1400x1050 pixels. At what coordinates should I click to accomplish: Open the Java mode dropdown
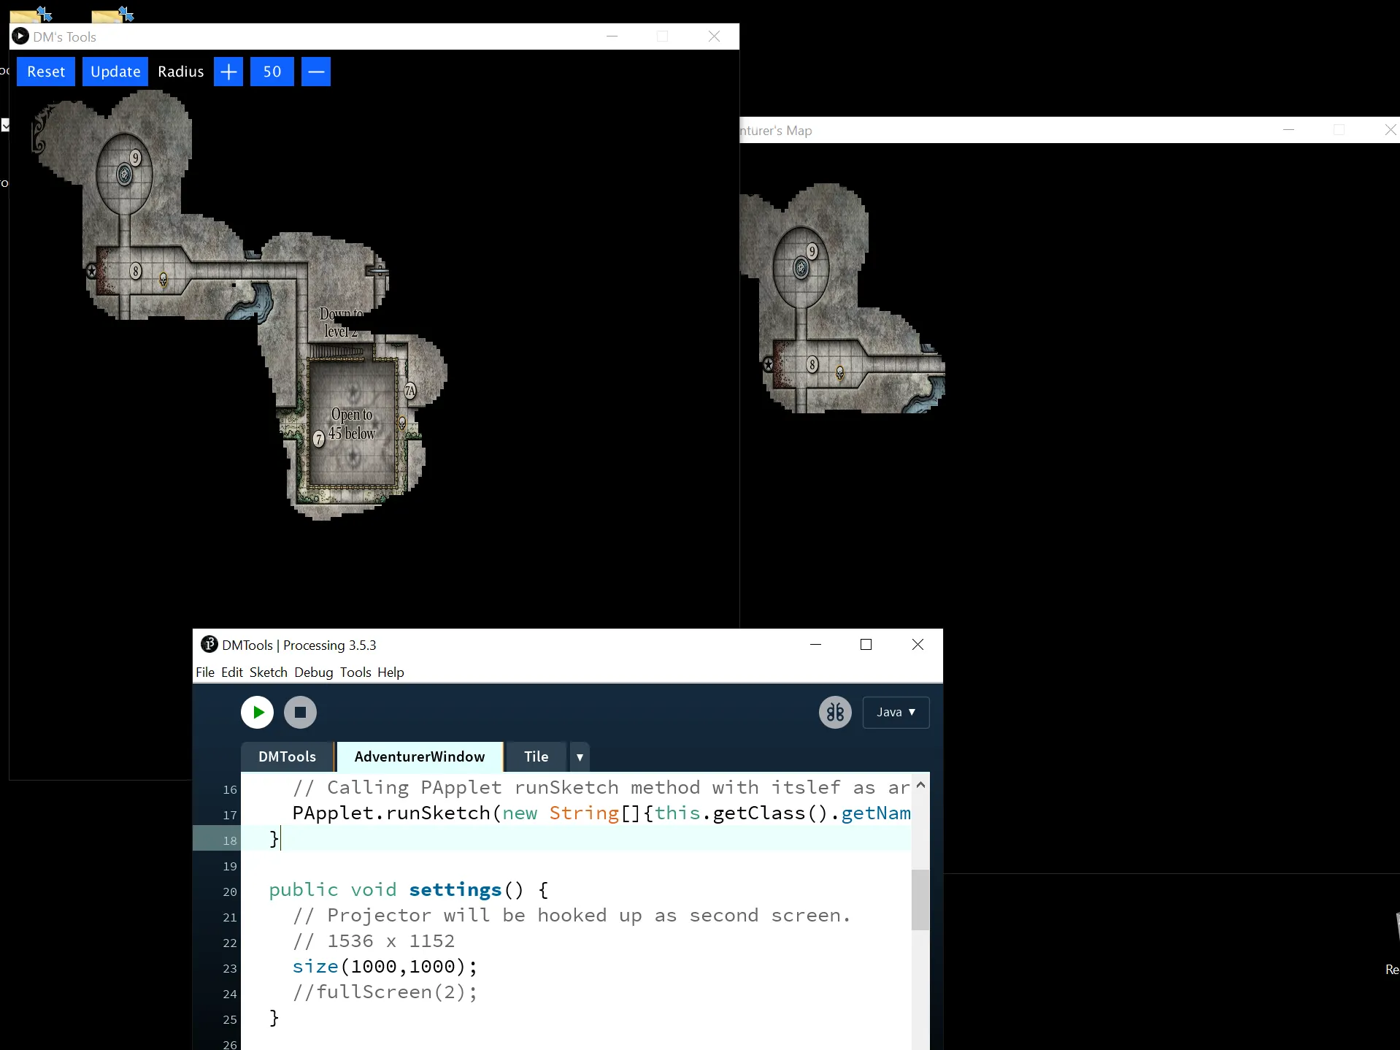(x=896, y=713)
